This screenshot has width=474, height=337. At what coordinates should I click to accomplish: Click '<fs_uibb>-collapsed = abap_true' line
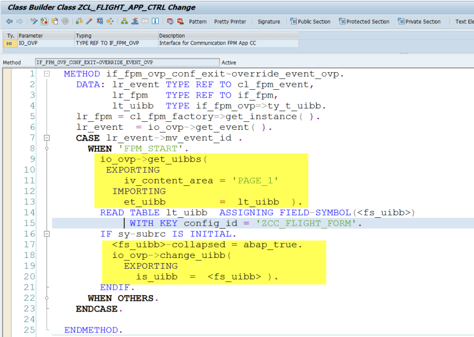(204, 244)
